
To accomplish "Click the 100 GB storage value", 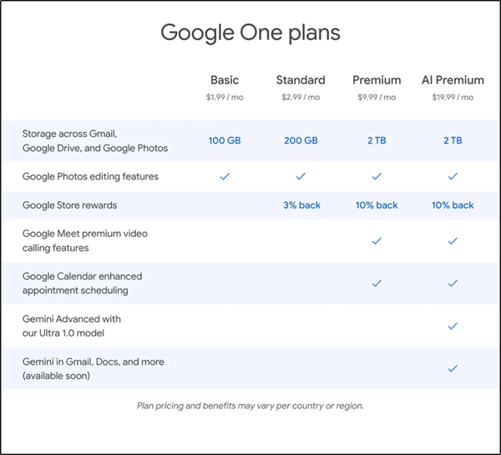I will pos(225,141).
